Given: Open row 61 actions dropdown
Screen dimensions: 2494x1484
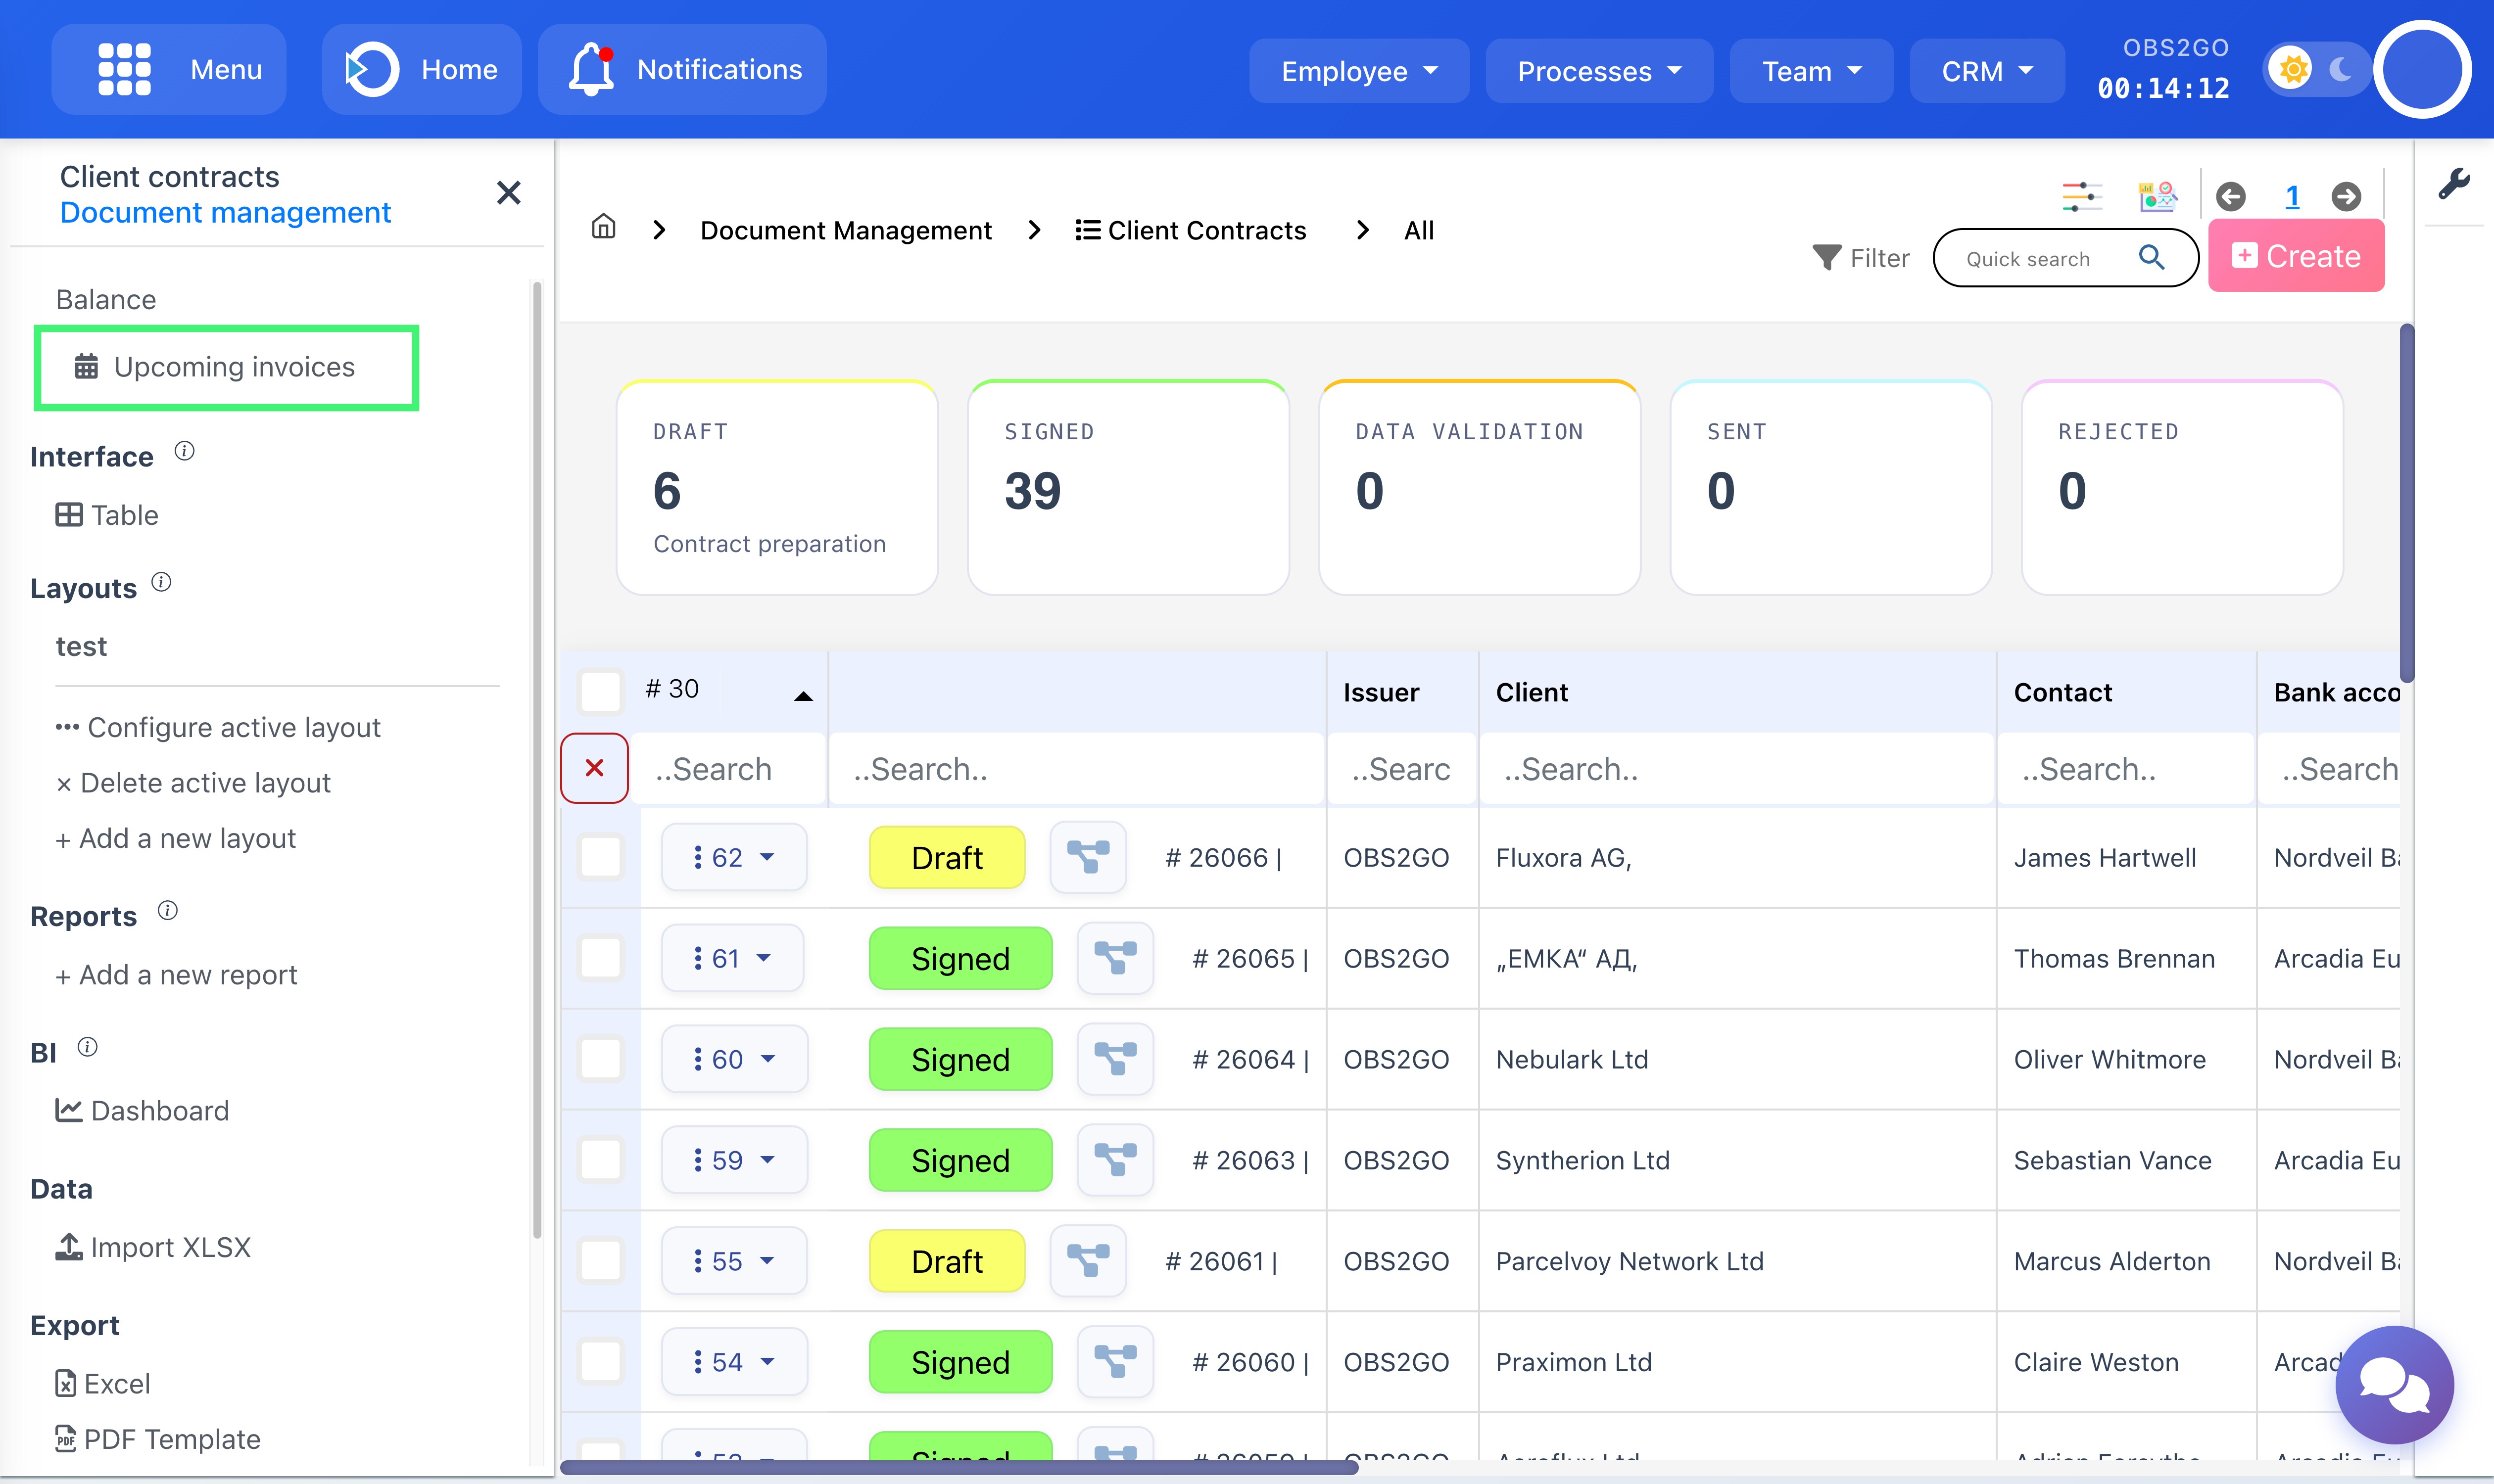Looking at the screenshot, I should (x=732, y=958).
